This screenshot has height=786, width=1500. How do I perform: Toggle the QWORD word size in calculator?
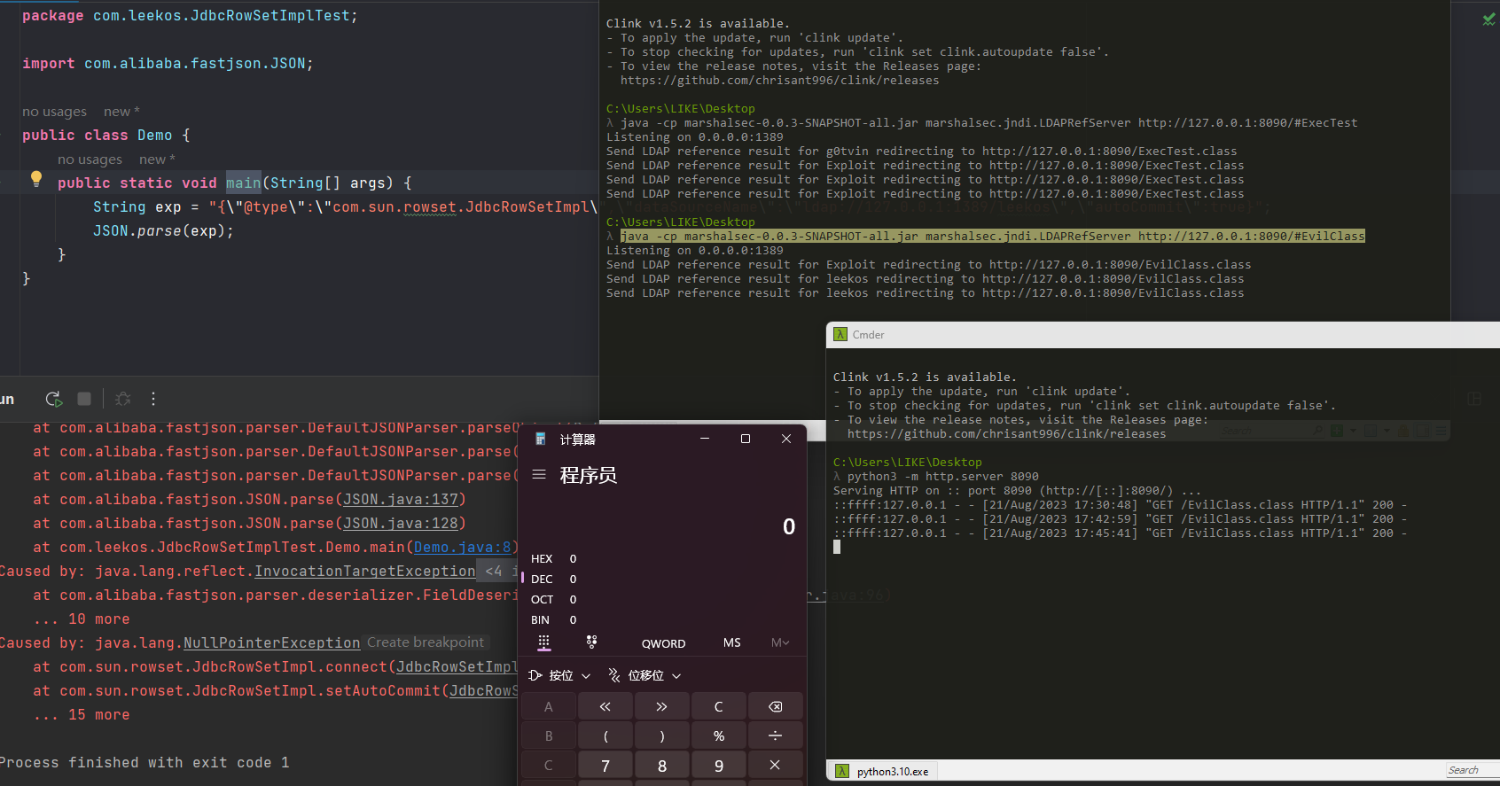[663, 643]
